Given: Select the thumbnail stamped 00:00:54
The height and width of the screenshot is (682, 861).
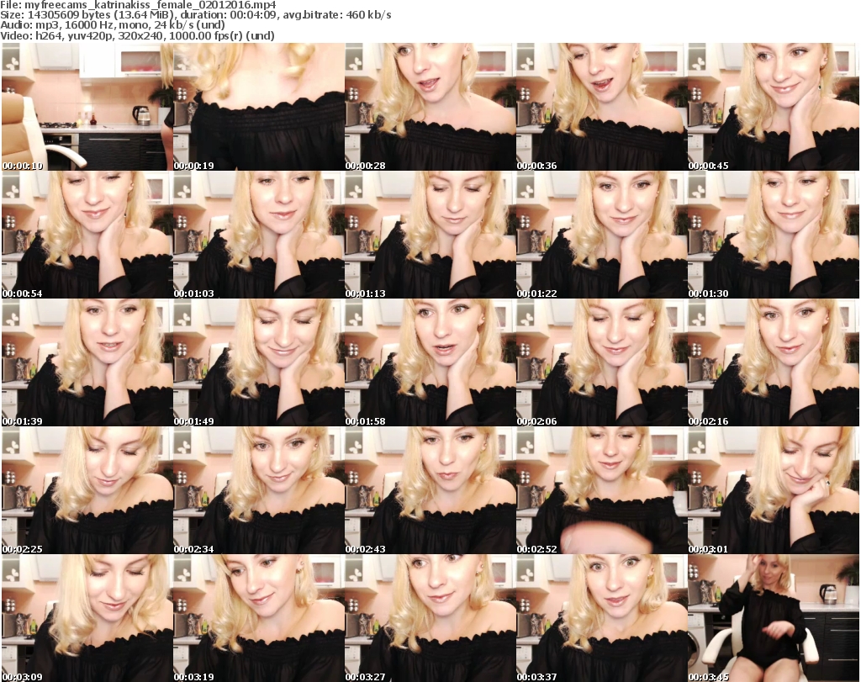Looking at the screenshot, I should 87,235.
